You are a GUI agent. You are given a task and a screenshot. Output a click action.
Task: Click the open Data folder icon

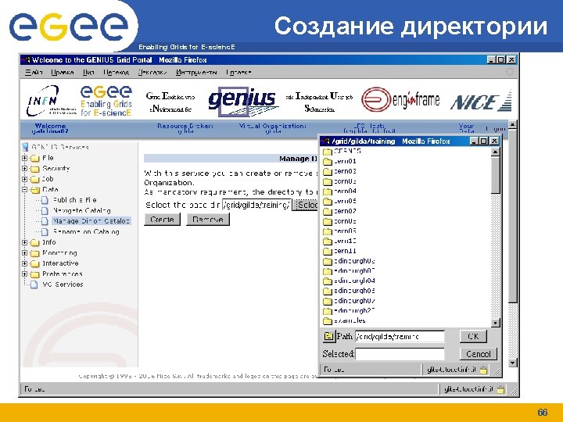pos(35,190)
